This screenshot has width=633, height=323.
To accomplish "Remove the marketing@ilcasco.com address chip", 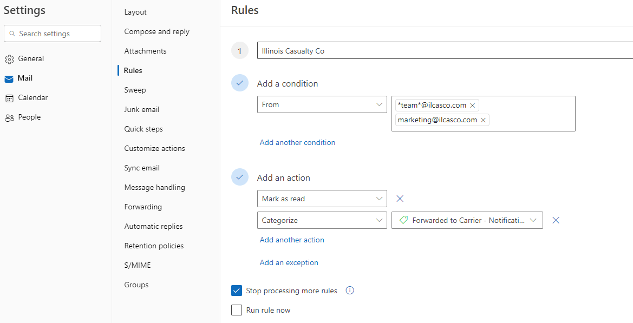I will (483, 120).
